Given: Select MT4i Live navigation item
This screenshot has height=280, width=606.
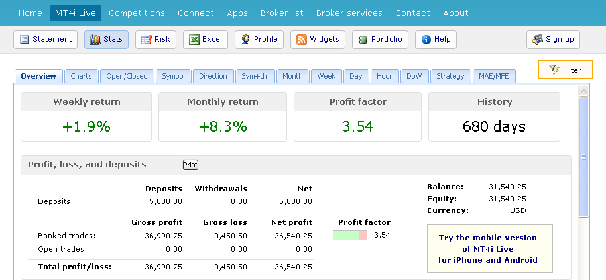Looking at the screenshot, I should tap(76, 13).
